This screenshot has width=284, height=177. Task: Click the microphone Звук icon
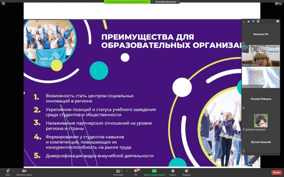click(8, 171)
